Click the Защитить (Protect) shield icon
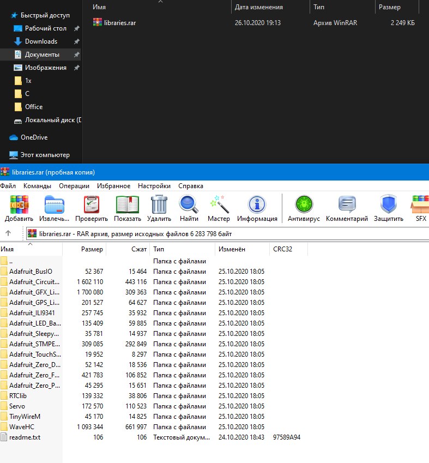The image size is (429, 463). (389, 205)
